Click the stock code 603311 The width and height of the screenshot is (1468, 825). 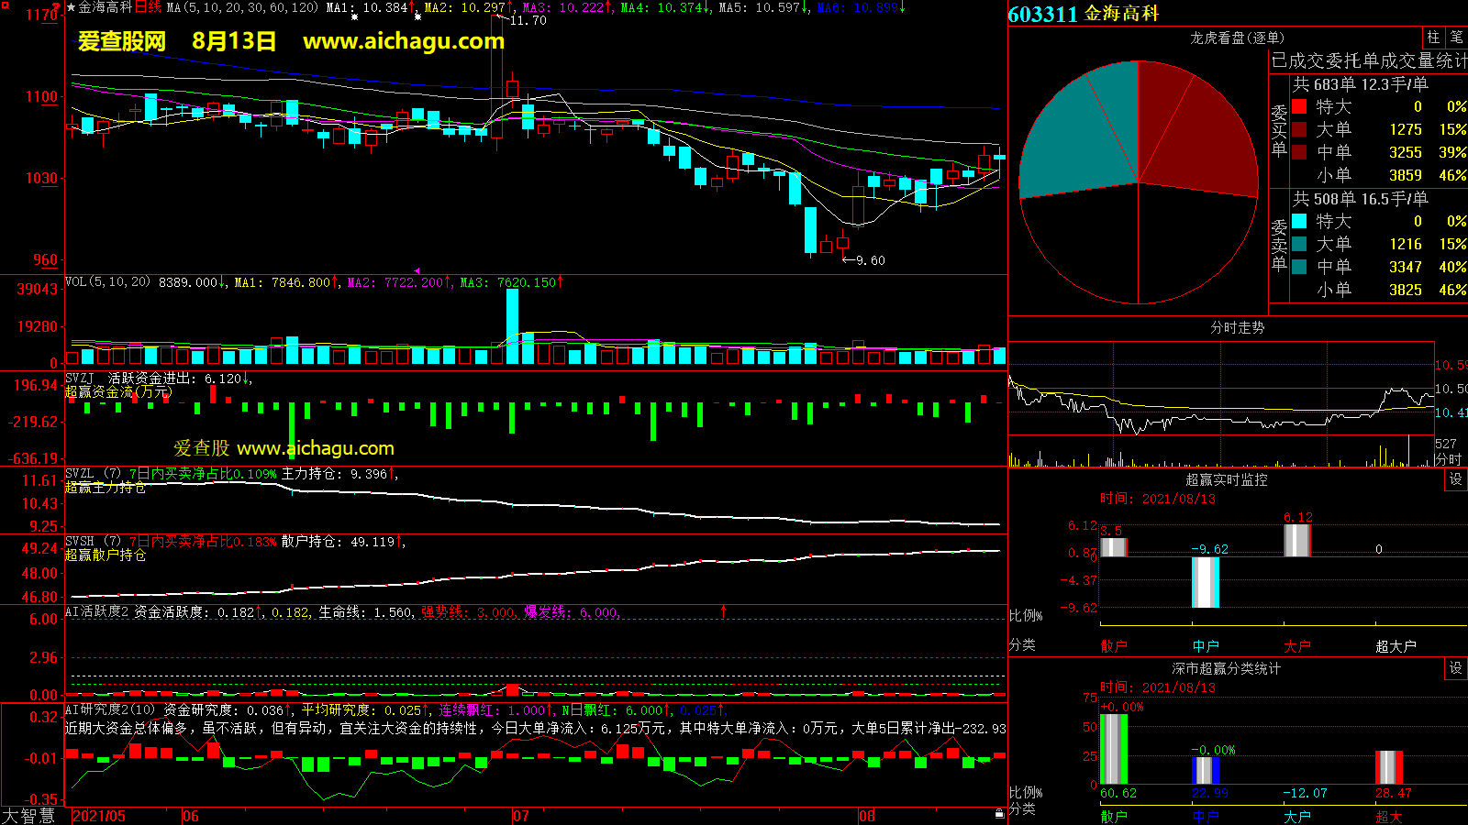pos(1042,14)
